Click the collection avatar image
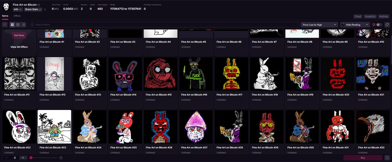This screenshot has width=392, height=162. point(6,7)
